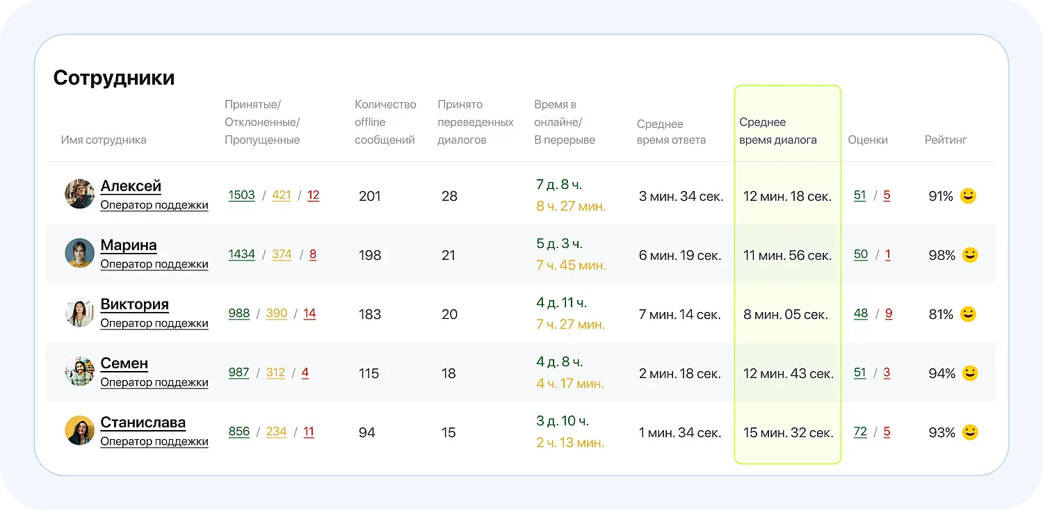This screenshot has width=1043, height=510.
Task: Click the smiley icon next to 91% rating
Action: 967,196
